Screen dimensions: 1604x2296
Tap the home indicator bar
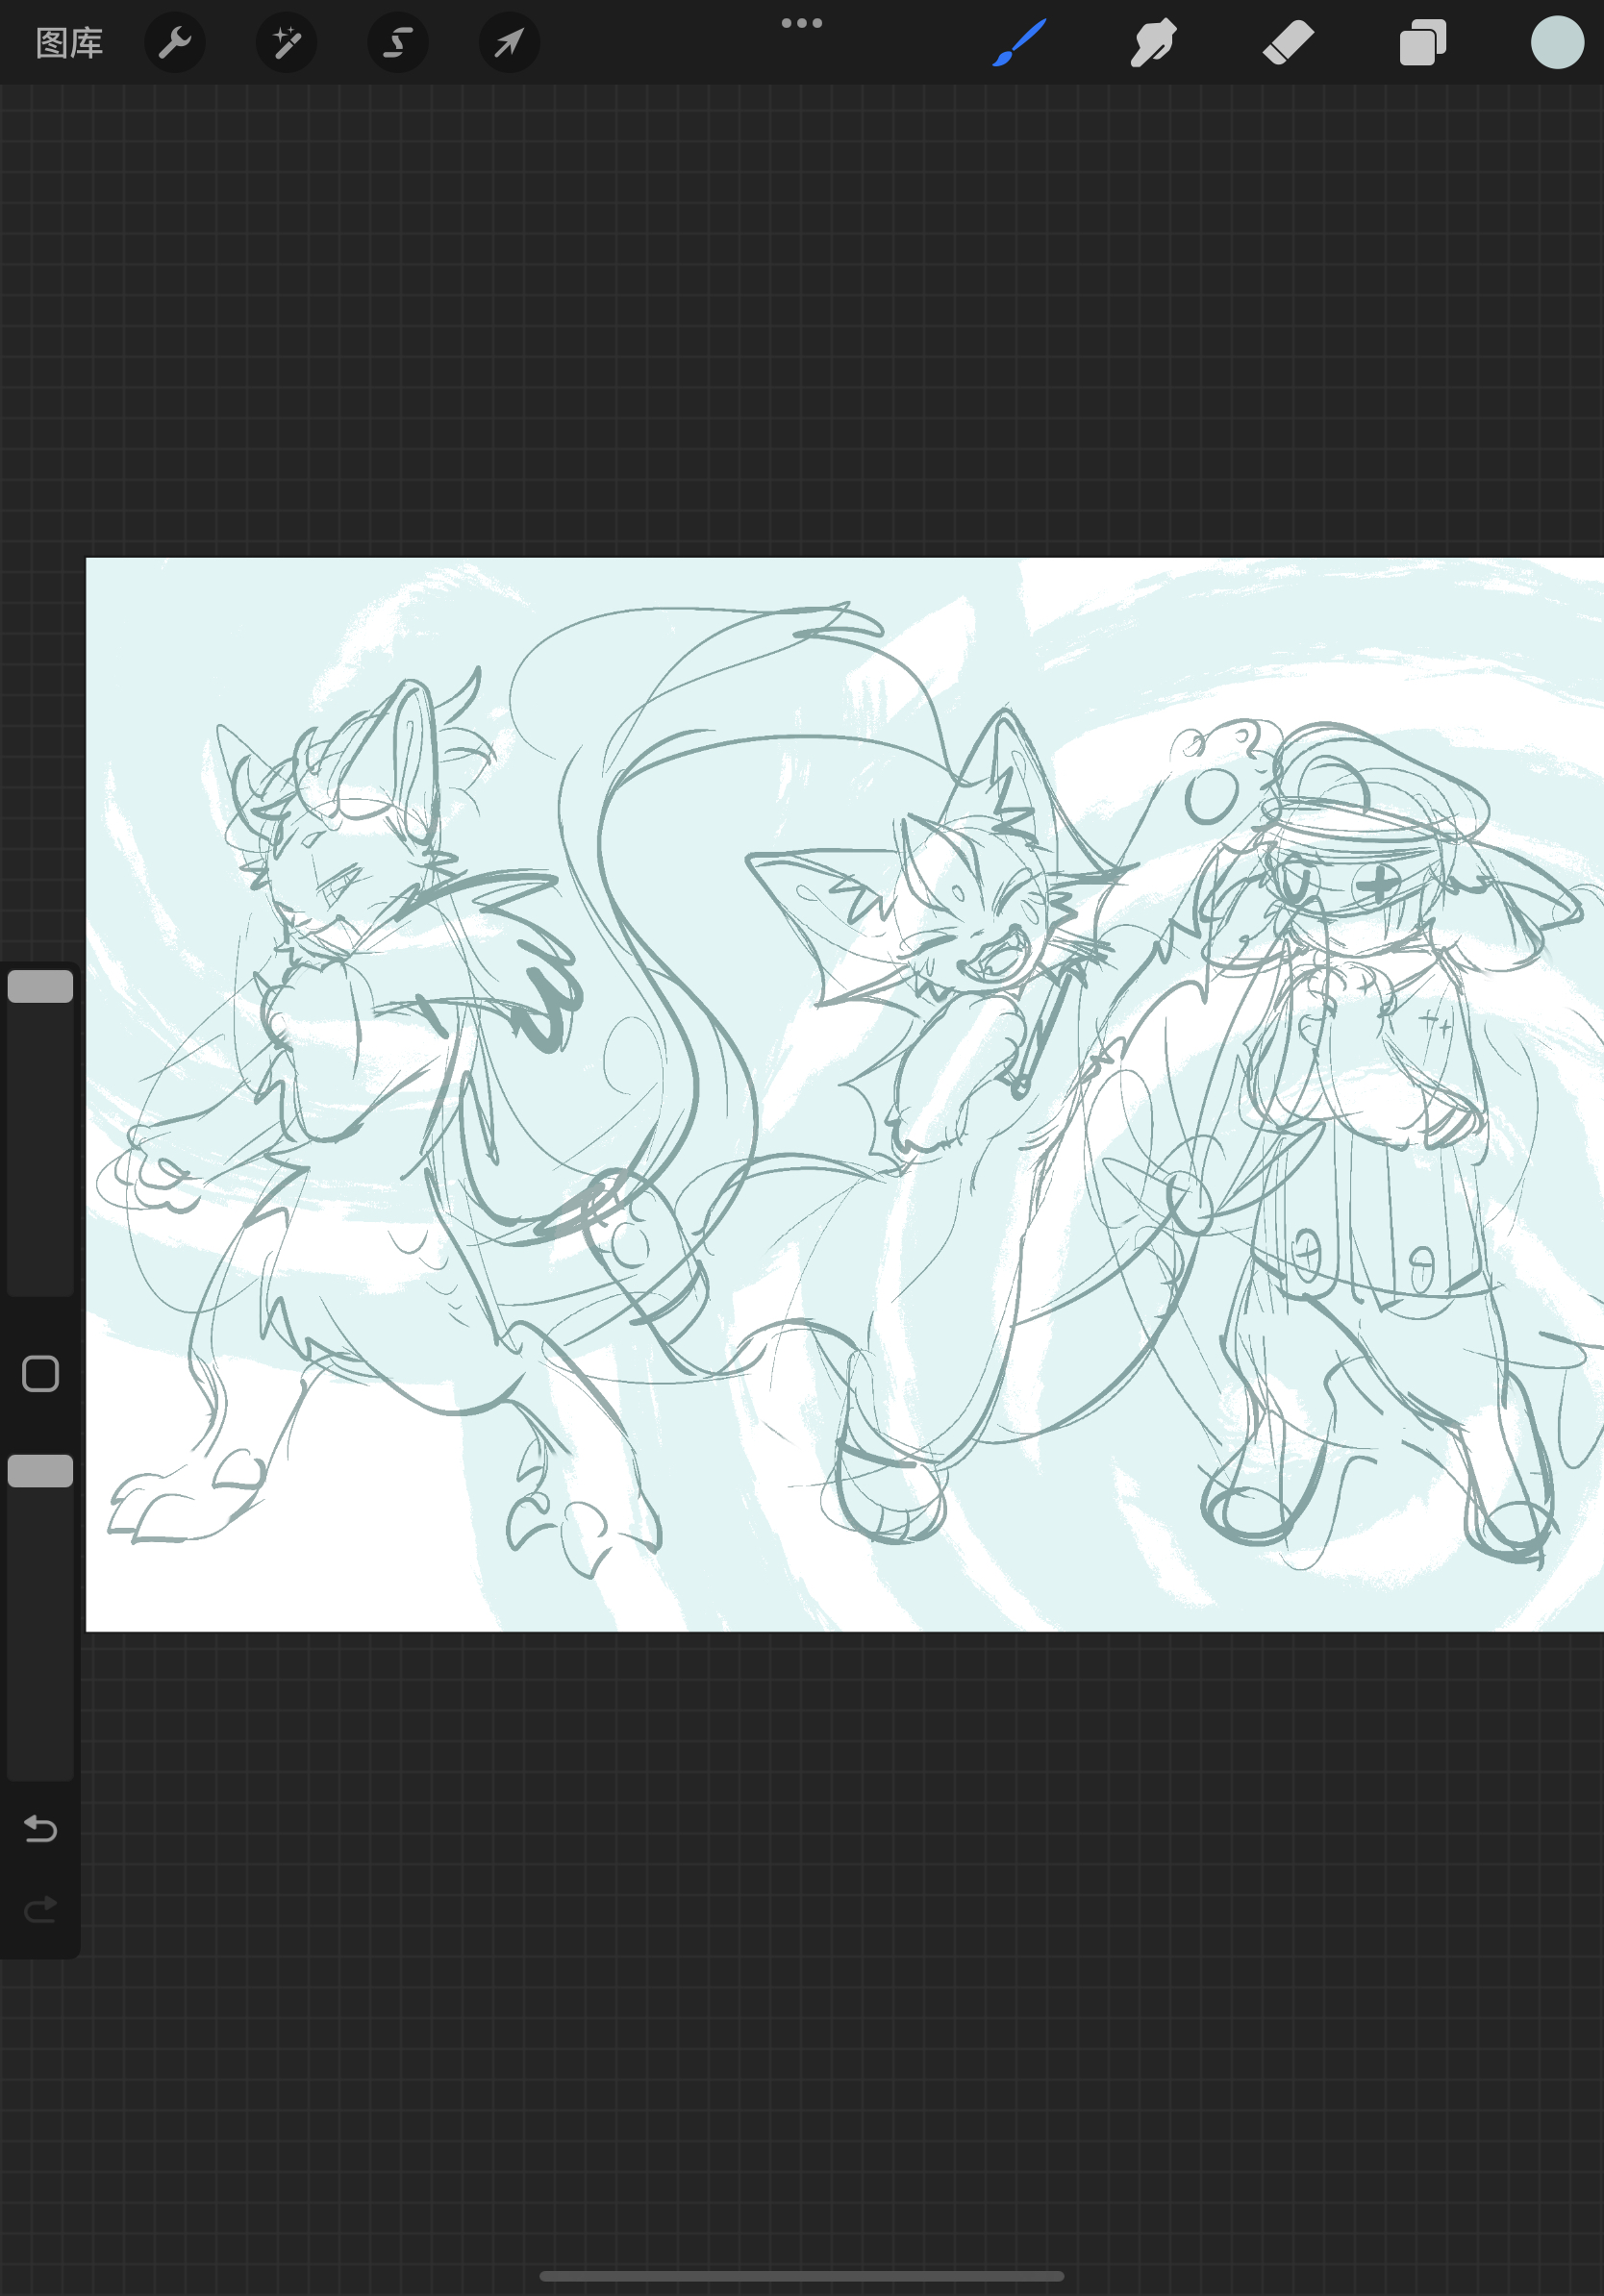click(x=801, y=2275)
